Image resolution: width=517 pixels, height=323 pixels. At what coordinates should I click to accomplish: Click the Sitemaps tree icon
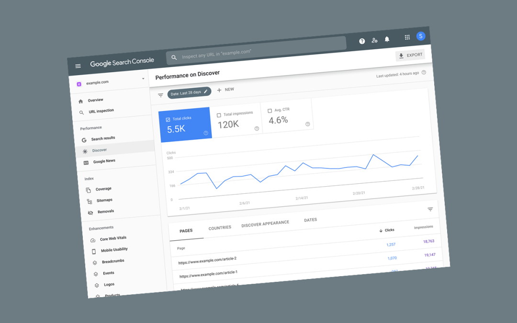(90, 201)
